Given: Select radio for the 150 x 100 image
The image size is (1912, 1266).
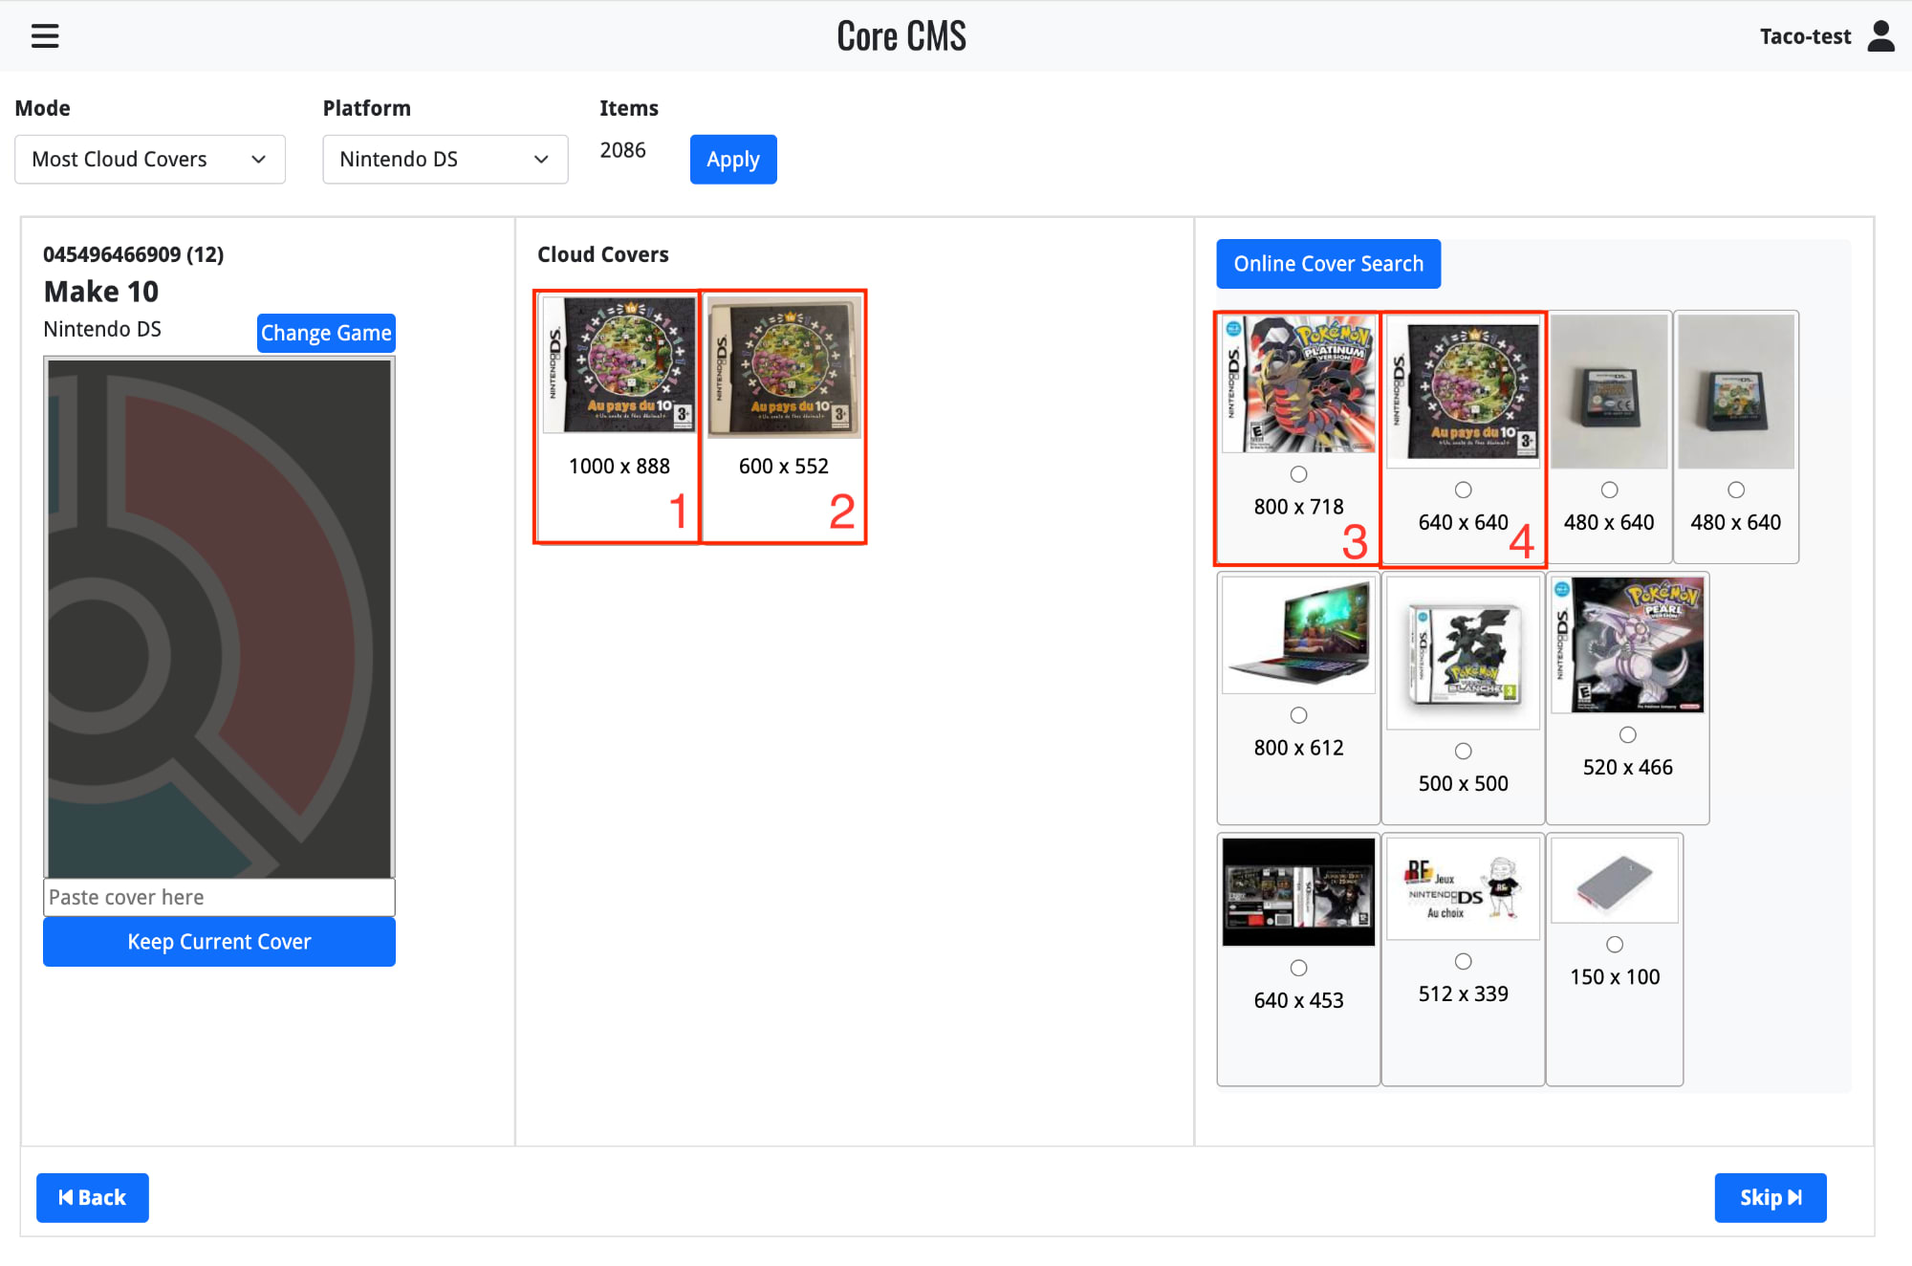Looking at the screenshot, I should (1615, 944).
